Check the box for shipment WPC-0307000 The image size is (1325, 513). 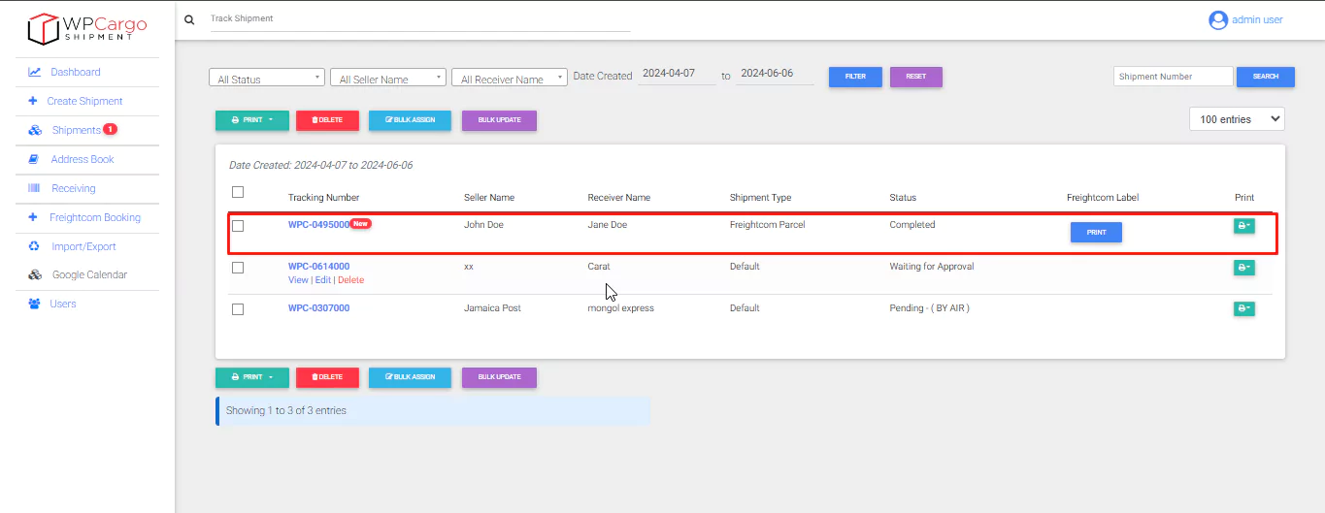coord(238,309)
